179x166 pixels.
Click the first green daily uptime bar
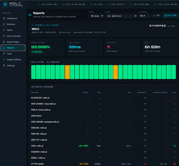(33, 72)
